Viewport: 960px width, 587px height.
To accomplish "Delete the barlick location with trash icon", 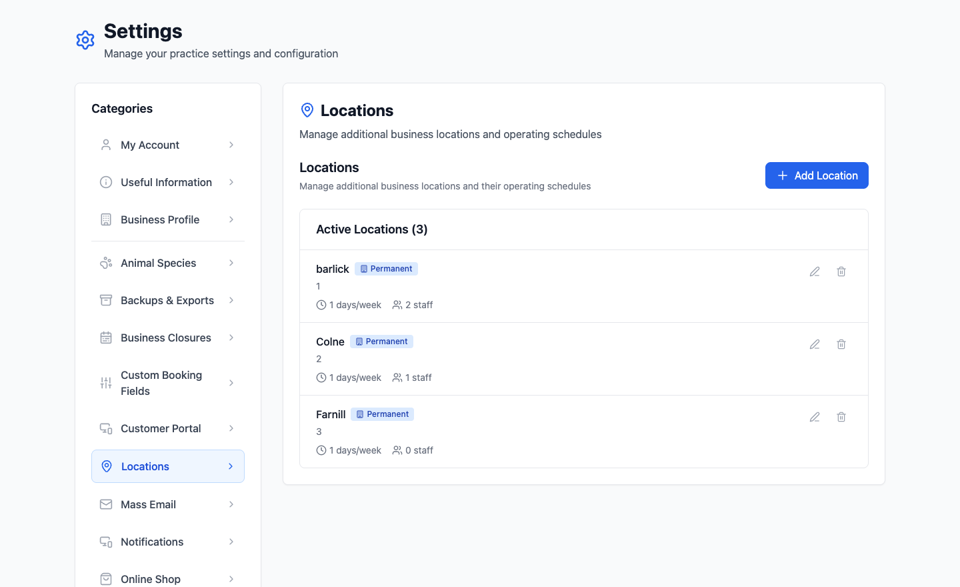I will coord(841,271).
